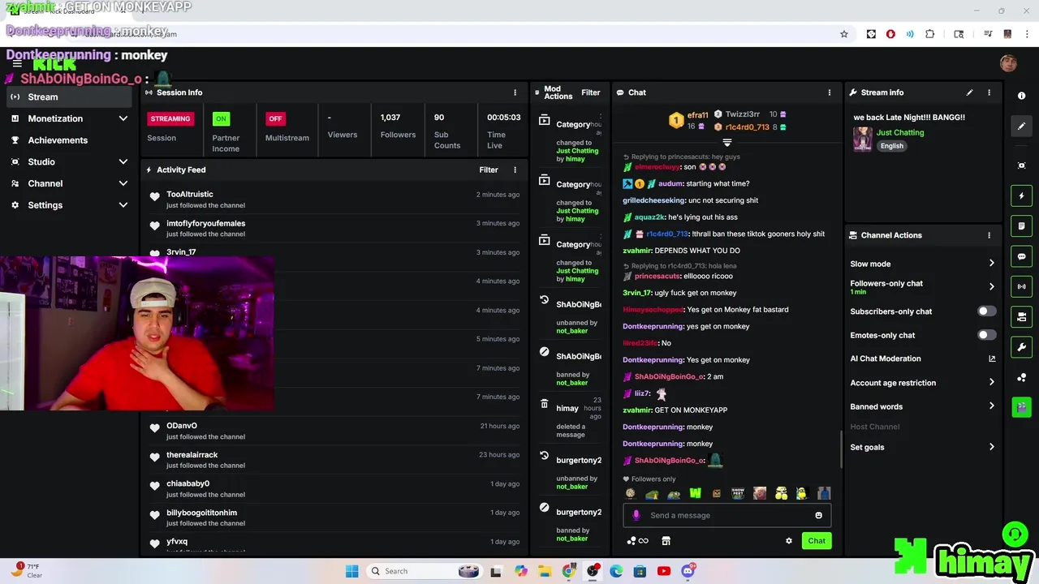Click the video camera icon in right sidebar
Screen dimensions: 1039x584
pyautogui.click(x=1021, y=316)
